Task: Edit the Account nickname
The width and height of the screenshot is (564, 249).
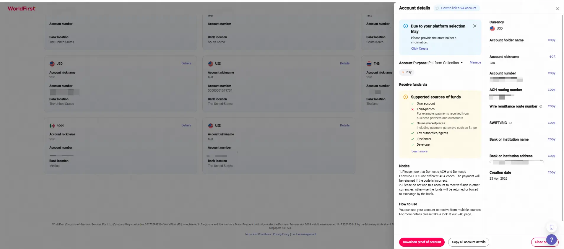Action: tap(552, 56)
